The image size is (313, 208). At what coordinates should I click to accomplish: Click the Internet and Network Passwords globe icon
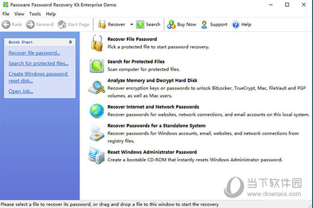tap(97, 111)
